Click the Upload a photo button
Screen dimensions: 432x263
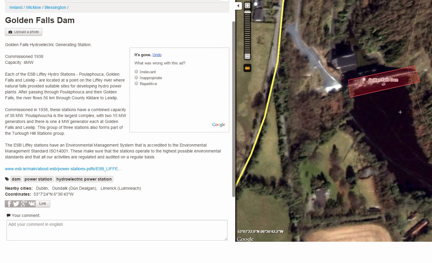(x=24, y=32)
